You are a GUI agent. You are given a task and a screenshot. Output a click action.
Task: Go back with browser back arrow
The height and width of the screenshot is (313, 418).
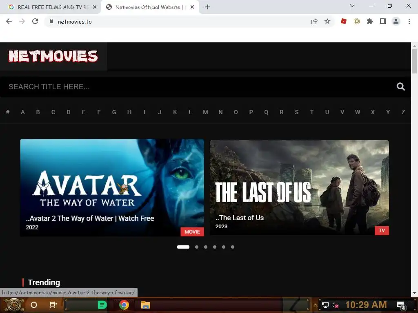point(9,21)
